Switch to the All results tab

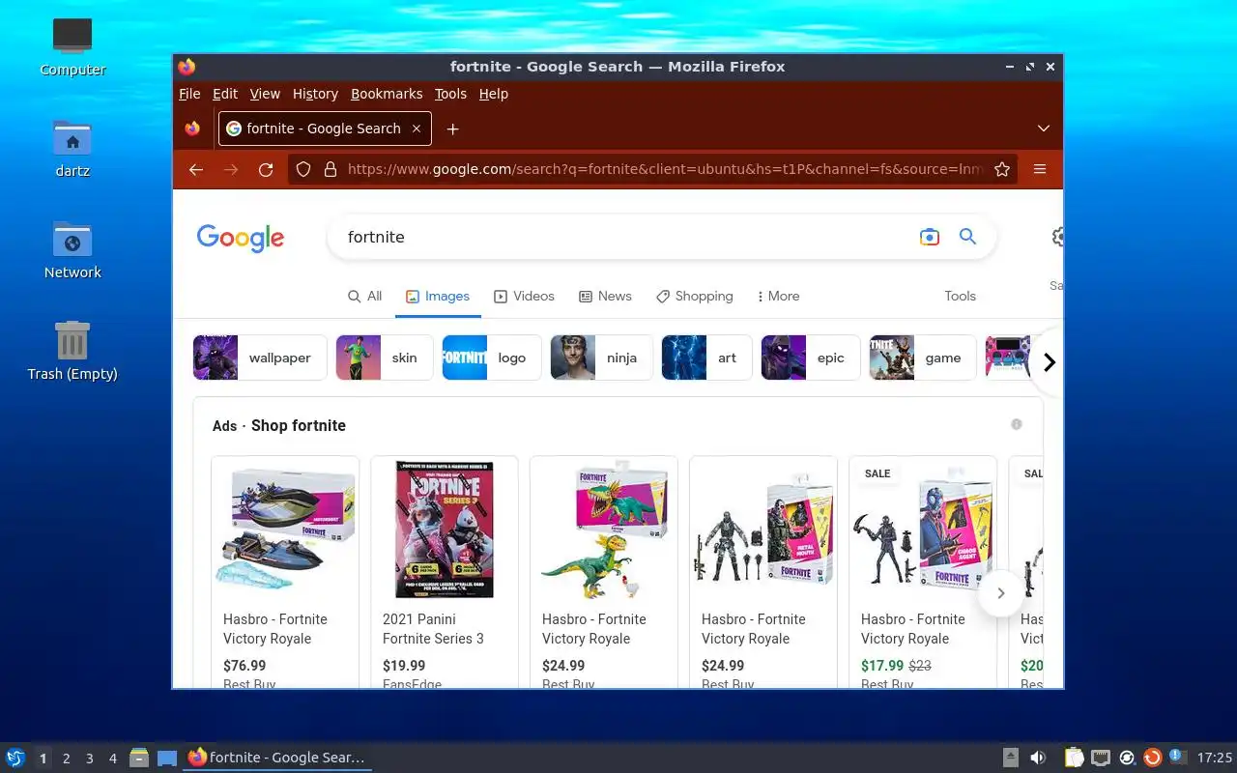pos(365,297)
